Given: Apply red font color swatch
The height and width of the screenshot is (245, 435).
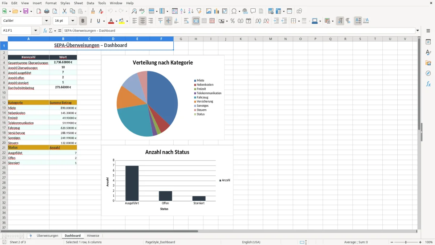Looking at the screenshot, I should click(112, 21).
